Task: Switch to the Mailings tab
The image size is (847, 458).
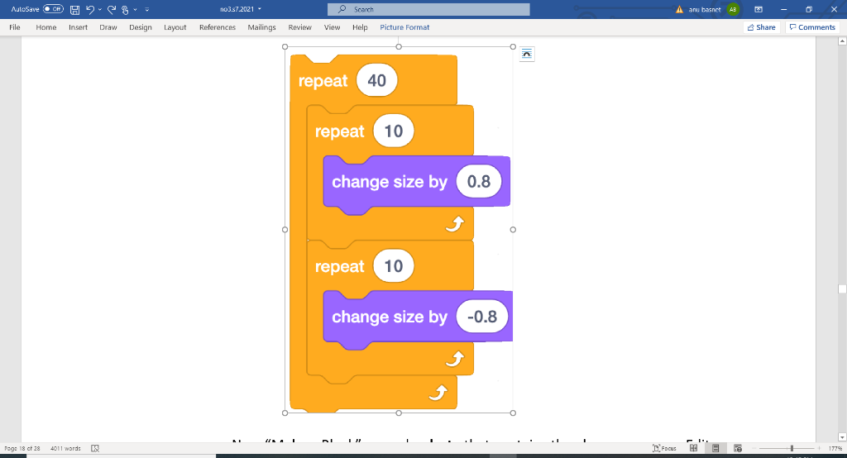Action: click(x=261, y=27)
